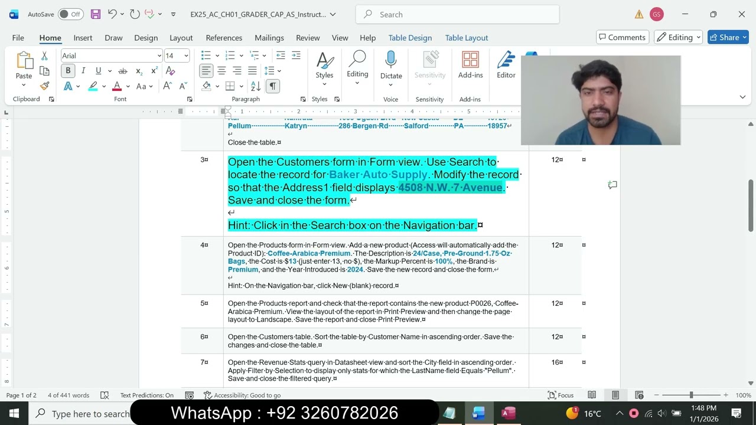Align the paragraph right
756x425 pixels.
click(x=237, y=71)
